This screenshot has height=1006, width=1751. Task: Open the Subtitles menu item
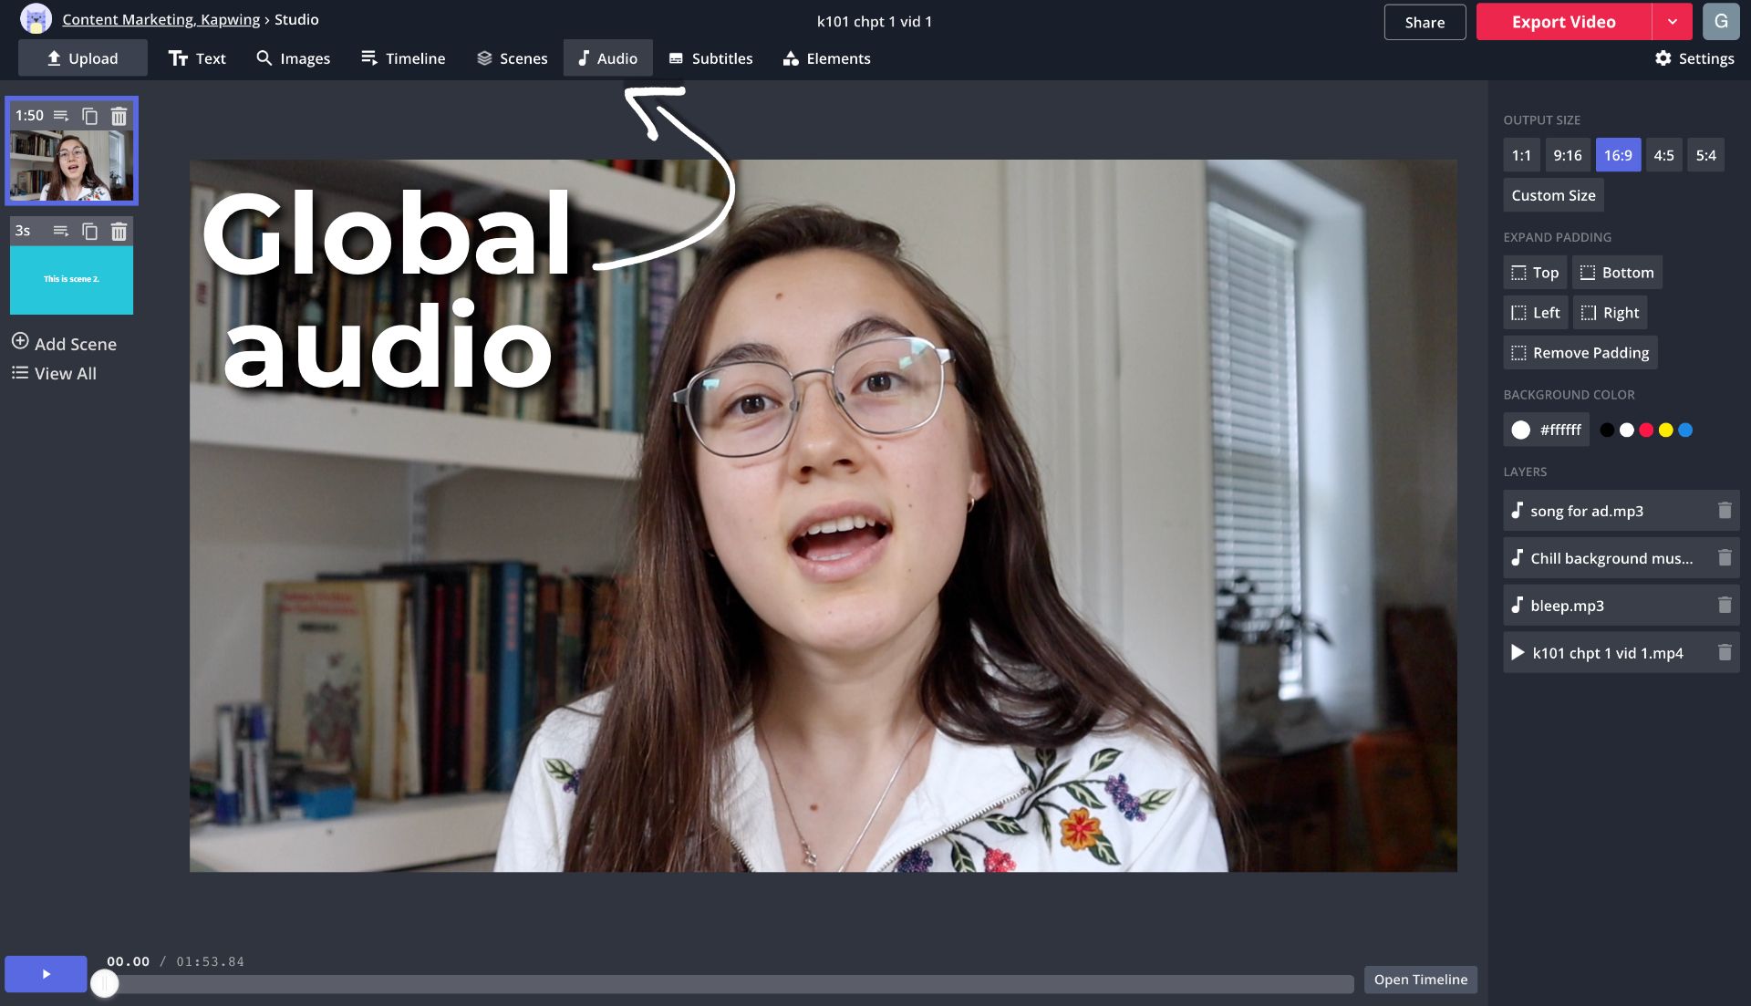pos(710,58)
